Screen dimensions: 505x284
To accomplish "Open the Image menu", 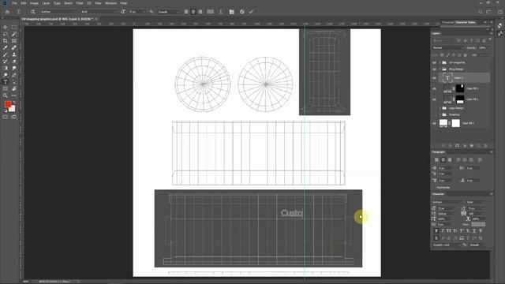I will [x=34, y=3].
